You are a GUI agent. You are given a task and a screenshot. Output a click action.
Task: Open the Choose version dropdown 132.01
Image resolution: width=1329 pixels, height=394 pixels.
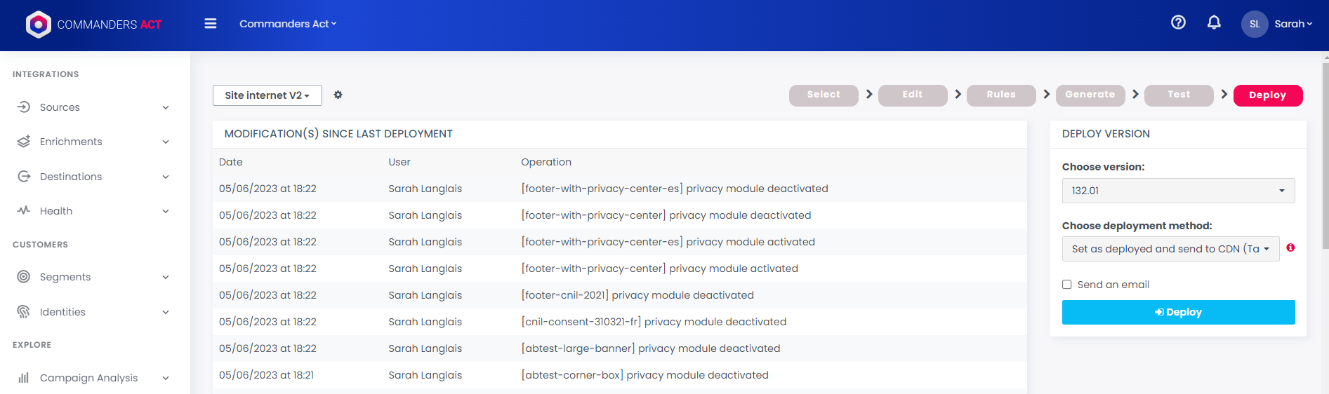(x=1177, y=191)
